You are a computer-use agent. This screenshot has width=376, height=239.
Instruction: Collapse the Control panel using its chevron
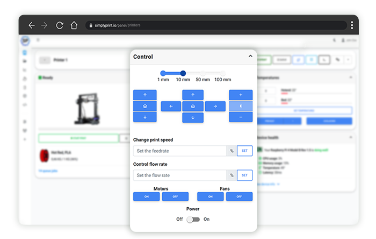[x=250, y=57]
